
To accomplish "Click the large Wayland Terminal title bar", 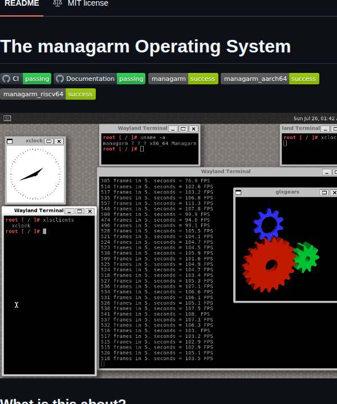I will (x=217, y=172).
